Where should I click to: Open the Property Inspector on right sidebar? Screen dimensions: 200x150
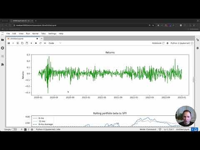(197, 40)
